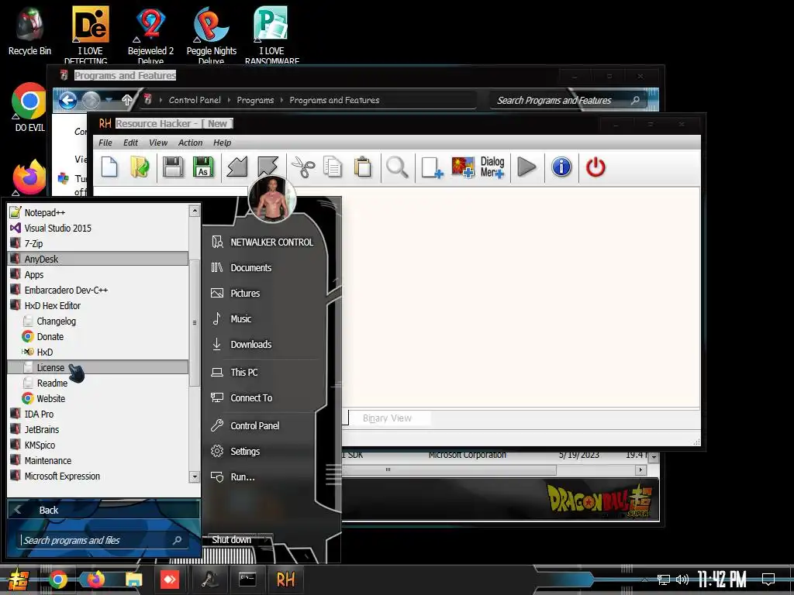The width and height of the screenshot is (794, 595).
Task: Click Save As icon in Resource Hacker
Action: 203,167
